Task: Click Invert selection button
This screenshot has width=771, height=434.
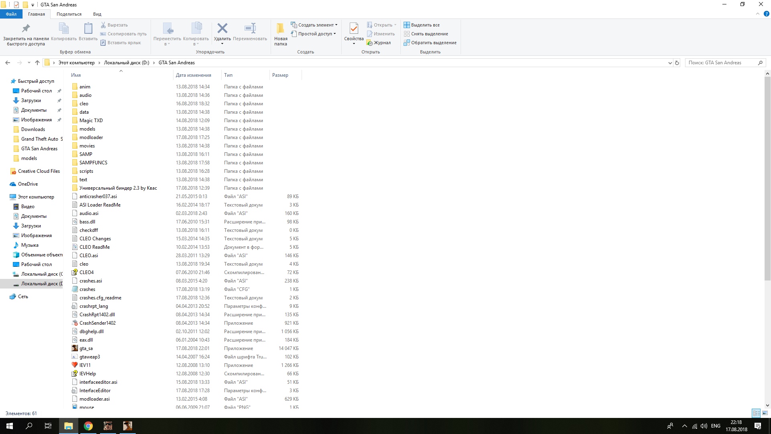Action: [430, 43]
